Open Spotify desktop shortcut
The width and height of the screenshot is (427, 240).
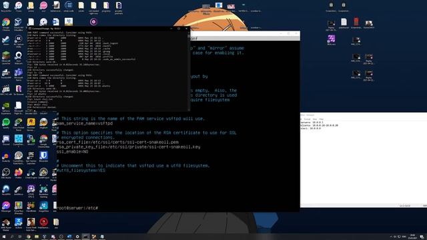coord(6,123)
